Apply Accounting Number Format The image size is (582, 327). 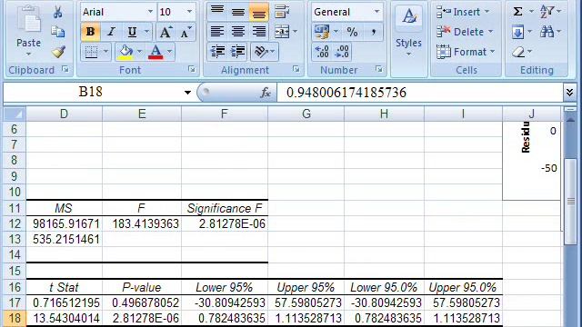(322, 32)
